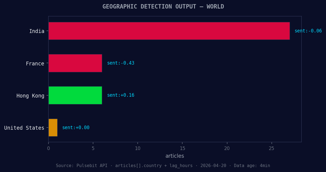
Task: Click the sent:-0.06 annotation next to India
Action: 308,31
